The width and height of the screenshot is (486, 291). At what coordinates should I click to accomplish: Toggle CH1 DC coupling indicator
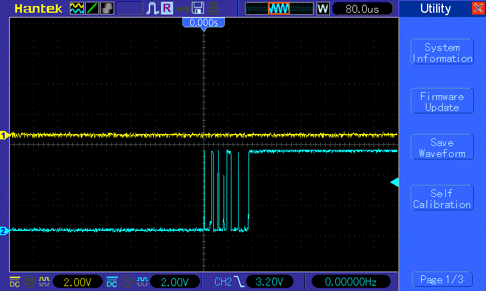click(14, 282)
